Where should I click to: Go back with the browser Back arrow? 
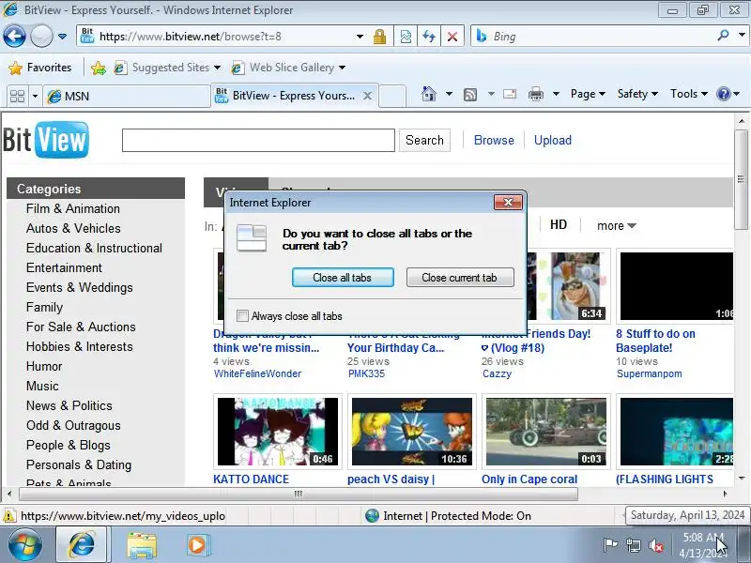(14, 37)
